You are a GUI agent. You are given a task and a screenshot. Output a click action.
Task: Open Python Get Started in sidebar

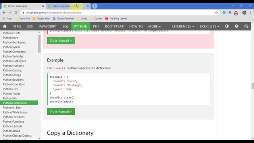[15, 43]
